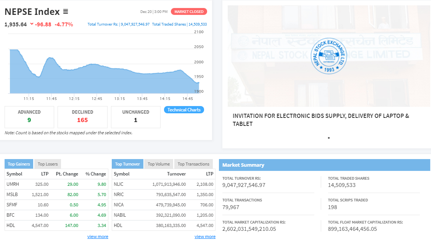The width and height of the screenshot is (431, 243).
Task: Click the Nepal Stock Exchange 1993 logo
Action: [x=329, y=56]
